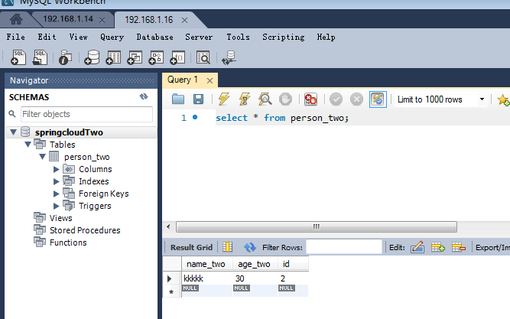Click the Filter Rows input box
510x319 pixels.
point(344,247)
